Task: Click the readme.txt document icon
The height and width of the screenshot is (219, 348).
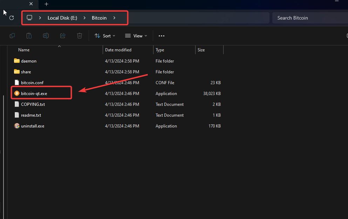Action: click(16, 115)
